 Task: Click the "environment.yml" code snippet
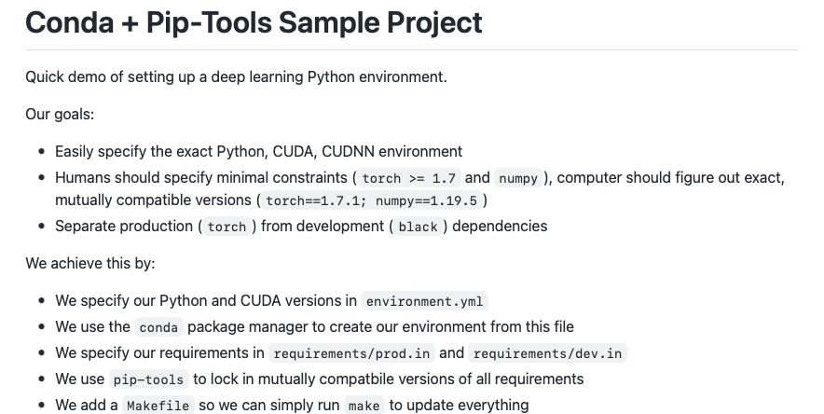(424, 301)
